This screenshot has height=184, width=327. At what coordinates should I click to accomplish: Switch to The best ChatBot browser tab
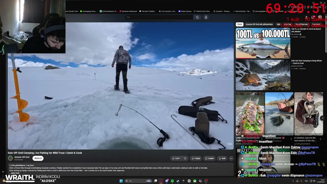(x=147, y=11)
